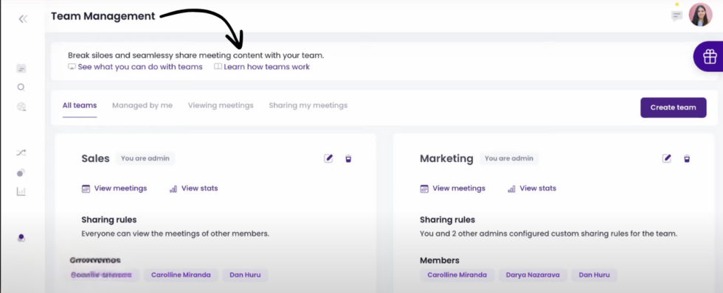Click You are admin badge on Marketing
Image resolution: width=723 pixels, height=293 pixels.
(509, 159)
